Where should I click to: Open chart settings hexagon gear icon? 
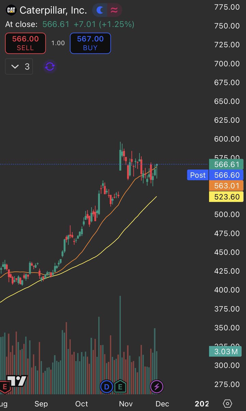click(x=228, y=403)
